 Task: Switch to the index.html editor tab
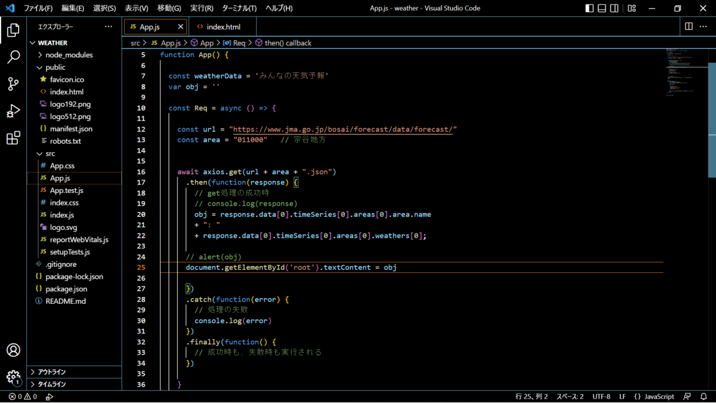(x=223, y=27)
